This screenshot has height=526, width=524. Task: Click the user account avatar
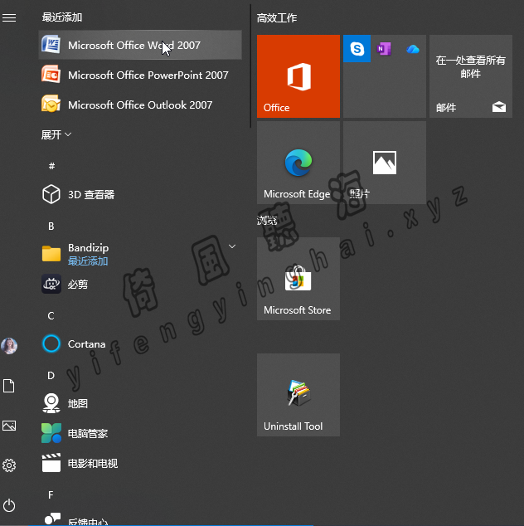coord(9,346)
